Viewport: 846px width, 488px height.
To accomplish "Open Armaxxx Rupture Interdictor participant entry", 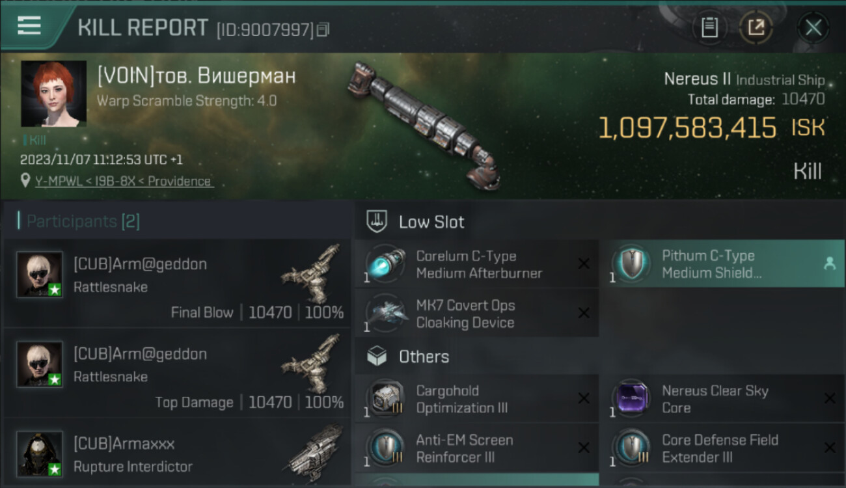I will click(177, 455).
